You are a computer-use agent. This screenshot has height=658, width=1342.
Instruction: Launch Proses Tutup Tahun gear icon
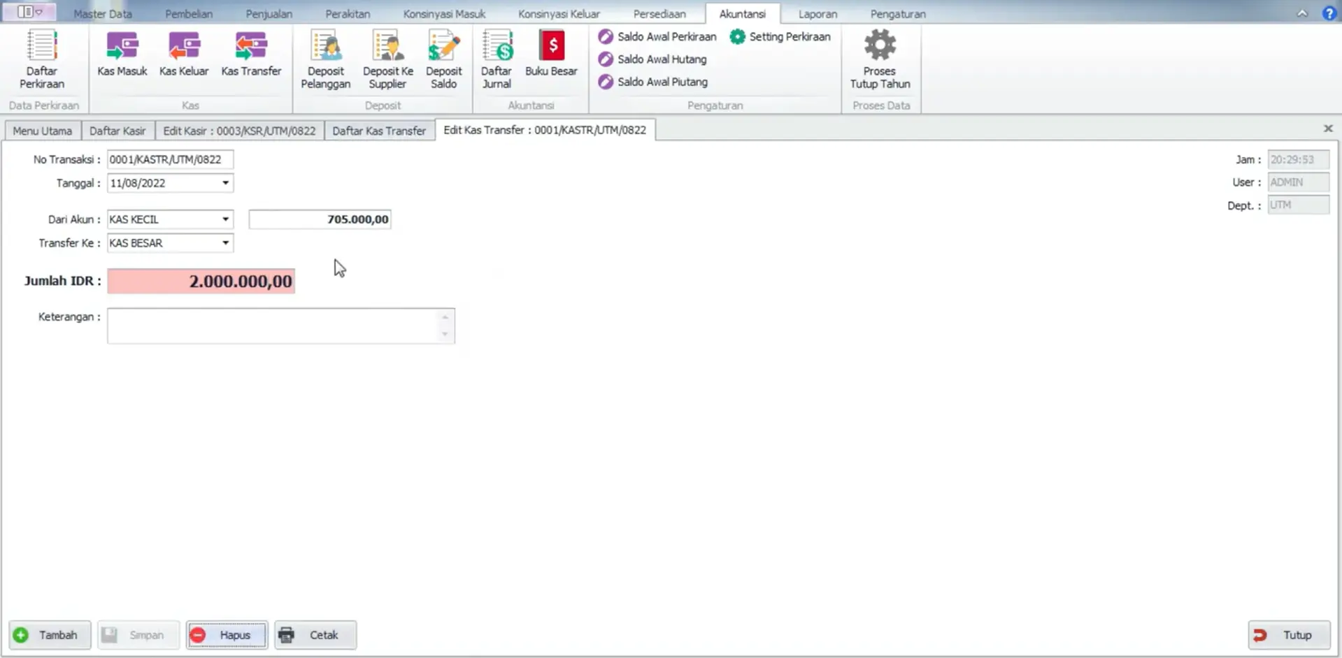pyautogui.click(x=880, y=59)
